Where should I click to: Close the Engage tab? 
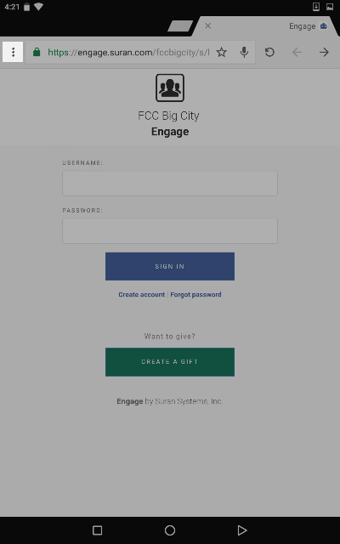pyautogui.click(x=207, y=25)
